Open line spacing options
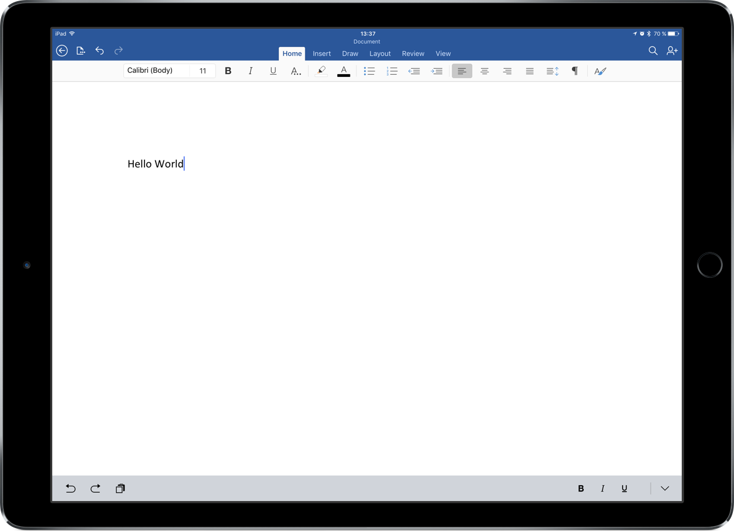Viewport: 734px width, 531px height. point(553,71)
